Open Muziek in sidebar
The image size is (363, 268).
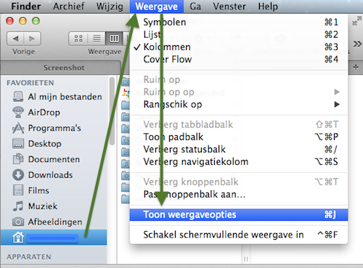coord(54,206)
